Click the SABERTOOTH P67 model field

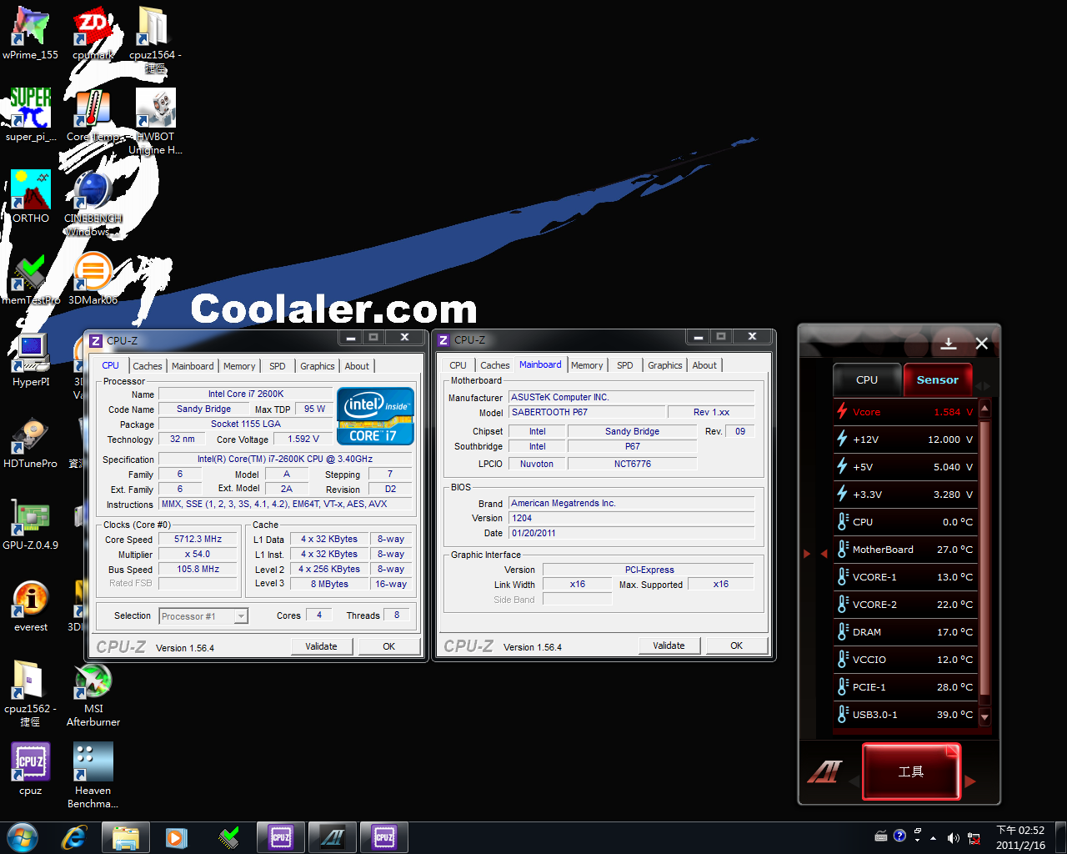click(587, 413)
